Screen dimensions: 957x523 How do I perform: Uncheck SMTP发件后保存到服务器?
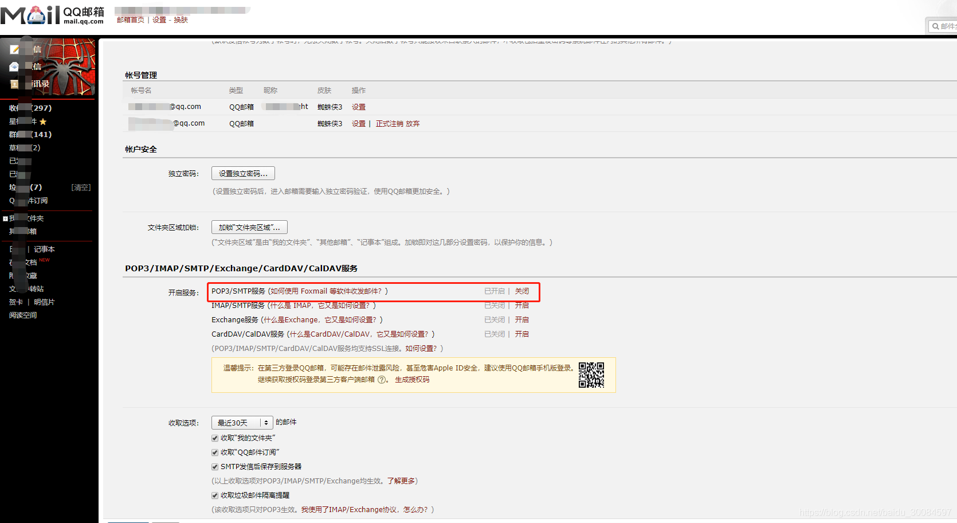[214, 466]
